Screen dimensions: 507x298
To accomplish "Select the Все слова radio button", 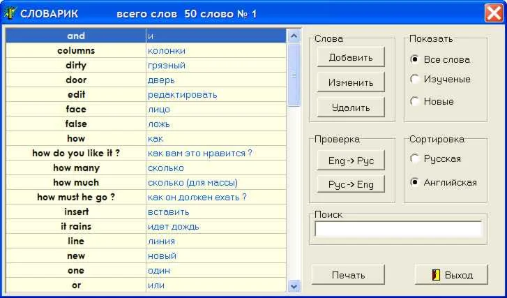I will click(414, 59).
